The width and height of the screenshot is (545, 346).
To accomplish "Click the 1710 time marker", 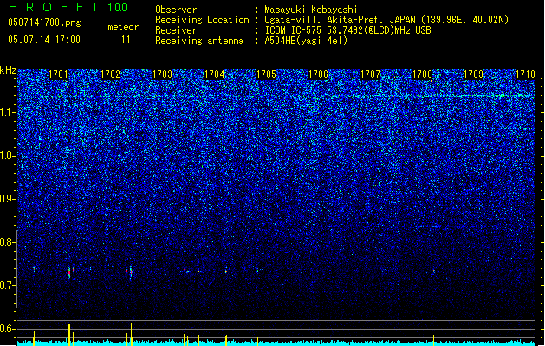I will point(525,74).
